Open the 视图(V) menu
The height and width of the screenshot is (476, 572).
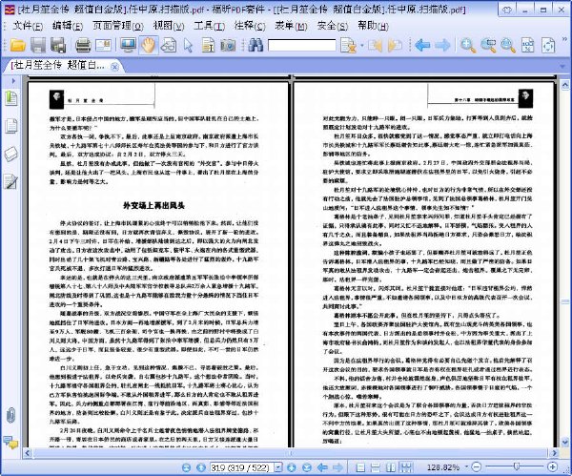click(169, 26)
